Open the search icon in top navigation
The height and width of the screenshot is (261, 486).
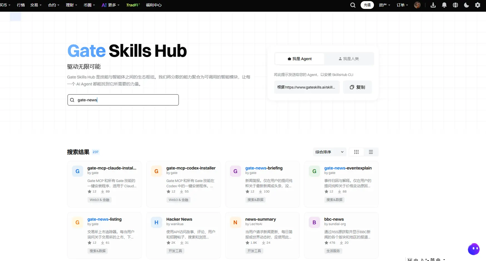tap(353, 5)
